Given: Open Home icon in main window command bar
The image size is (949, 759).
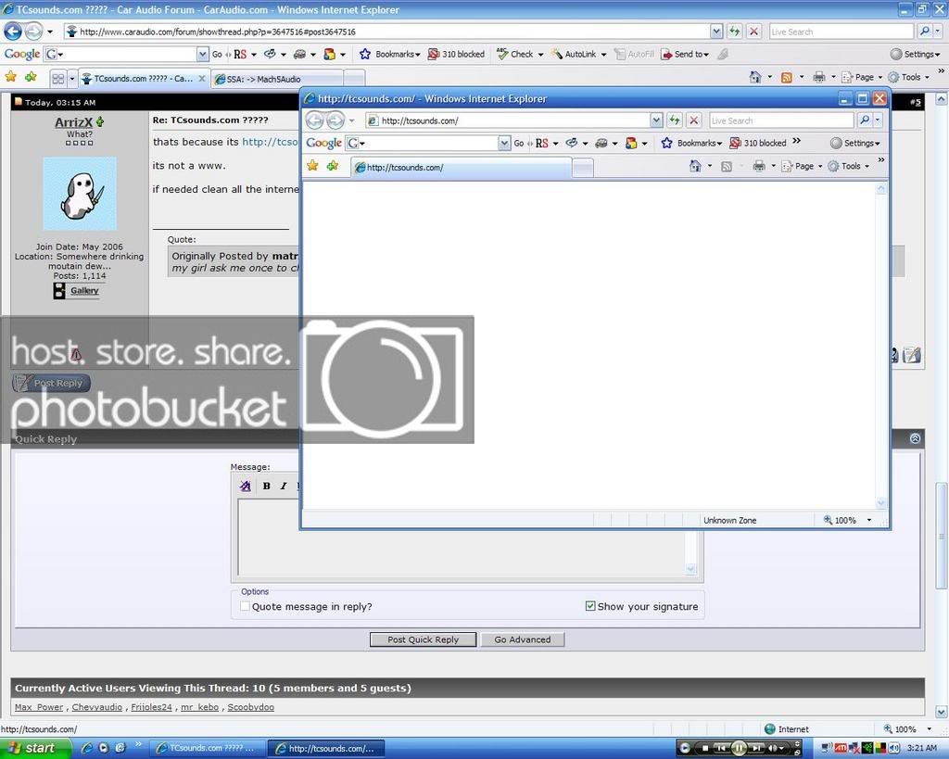Looking at the screenshot, I should (755, 77).
